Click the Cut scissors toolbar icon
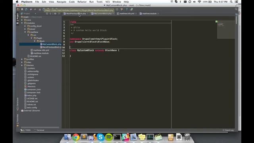Viewport: 254px width, 143px height. [x=40, y=10]
